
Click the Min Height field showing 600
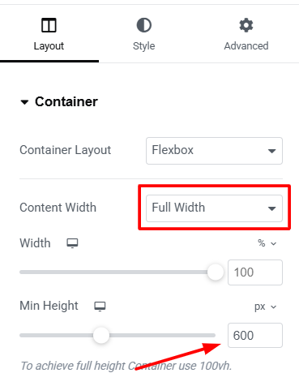[255, 336]
